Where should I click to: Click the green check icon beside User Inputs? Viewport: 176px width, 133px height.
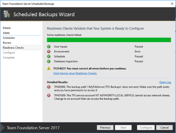(49, 47)
